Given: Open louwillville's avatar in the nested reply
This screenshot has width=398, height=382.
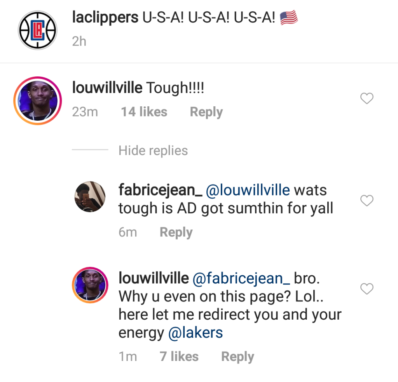Looking at the screenshot, I should (90, 285).
